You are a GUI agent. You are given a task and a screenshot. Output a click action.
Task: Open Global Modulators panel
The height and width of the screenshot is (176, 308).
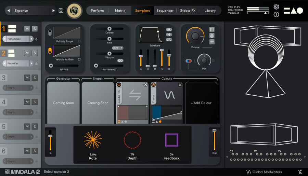(264, 172)
